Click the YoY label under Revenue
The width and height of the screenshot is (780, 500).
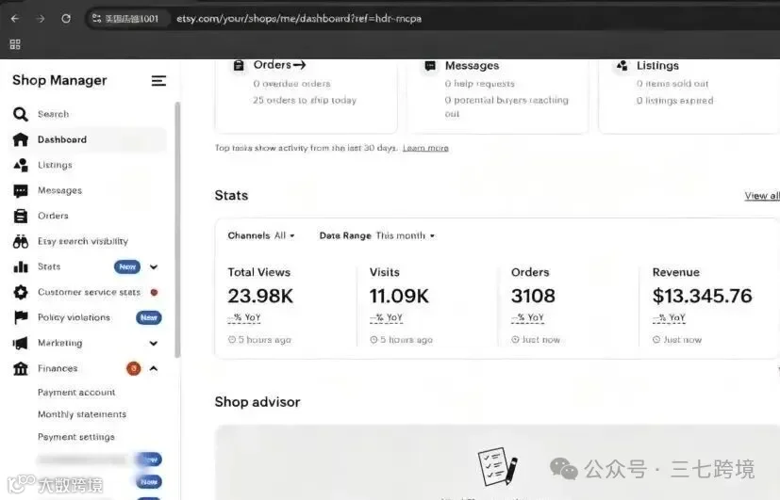coord(669,317)
